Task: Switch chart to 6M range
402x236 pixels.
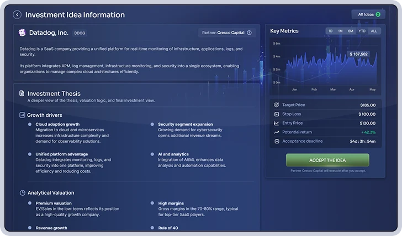Action: [x=351, y=31]
